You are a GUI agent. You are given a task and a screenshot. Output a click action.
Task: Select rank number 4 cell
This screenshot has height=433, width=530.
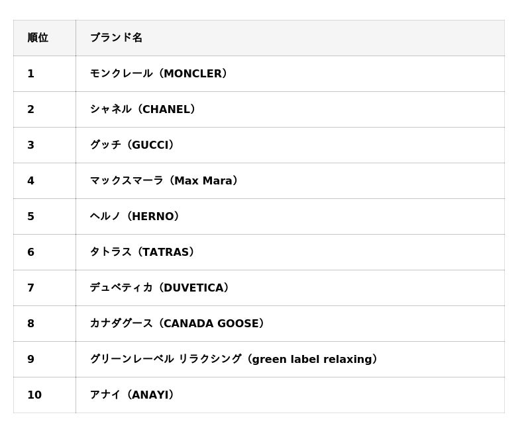pyautogui.click(x=31, y=180)
